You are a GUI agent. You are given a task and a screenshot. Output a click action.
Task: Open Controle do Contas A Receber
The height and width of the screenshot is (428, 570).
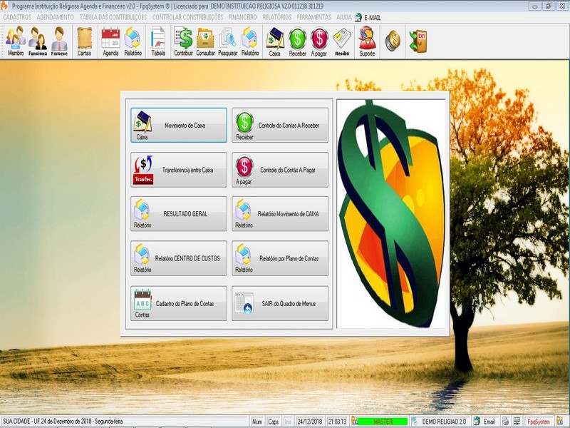[280, 126]
